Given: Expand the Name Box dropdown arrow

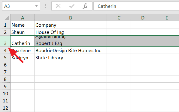Looking at the screenshot, I should [x=36, y=6].
